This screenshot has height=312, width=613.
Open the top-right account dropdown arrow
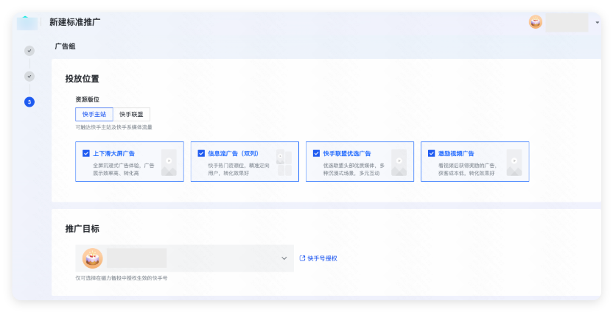596,22
